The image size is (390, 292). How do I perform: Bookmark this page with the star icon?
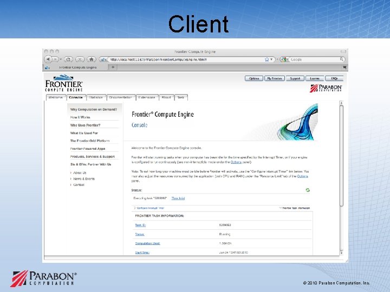(x=267, y=59)
